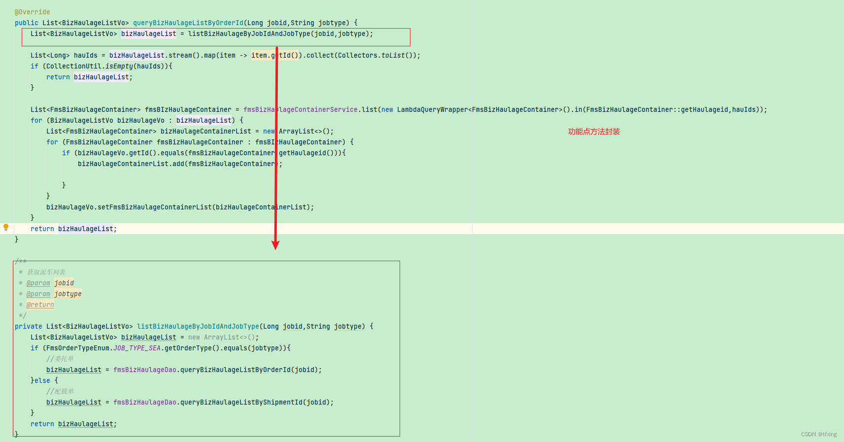The image size is (844, 442).
Task: Click inner for loop over fmsBIzHaulageContainer
Action: 200,142
